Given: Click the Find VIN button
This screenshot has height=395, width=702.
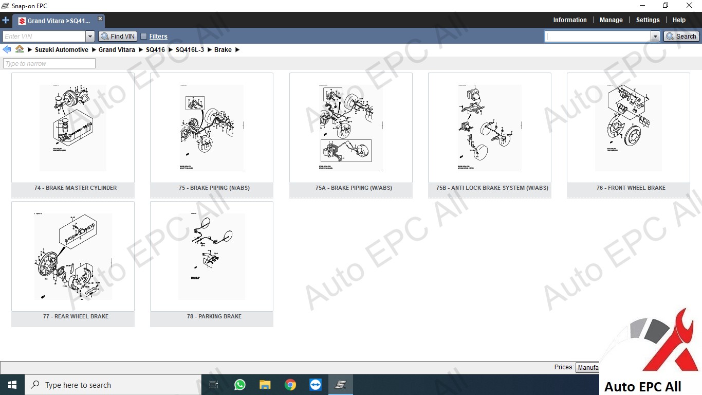Looking at the screenshot, I should coord(118,36).
